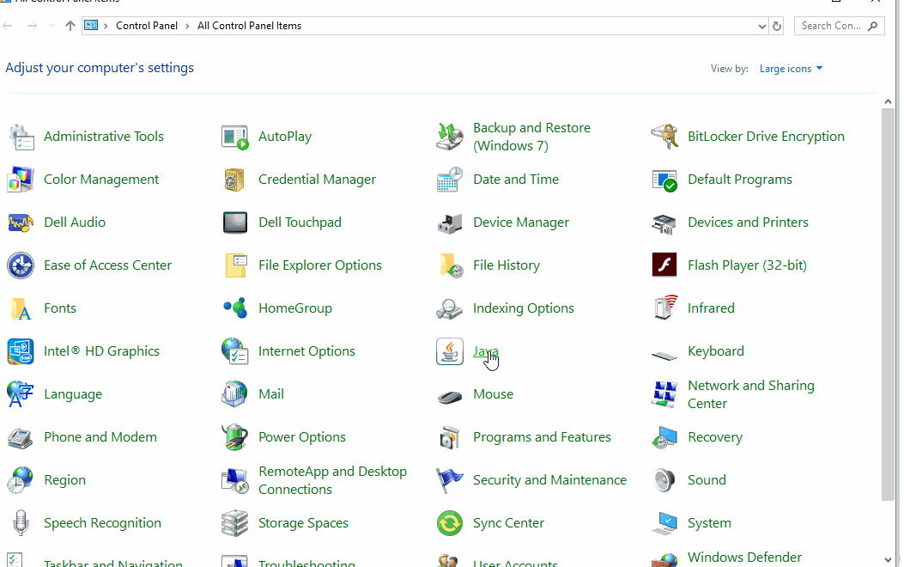Viewport: 904px width, 567px height.
Task: Expand the address bar history dropdown
Action: coord(761,27)
